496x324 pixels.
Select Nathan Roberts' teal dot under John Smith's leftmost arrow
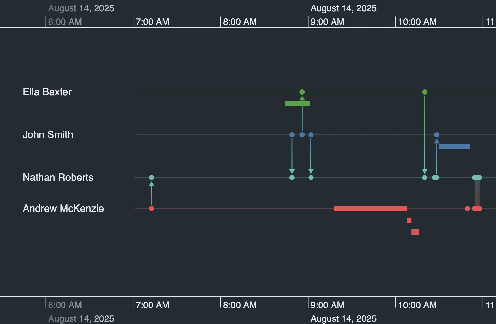292,178
